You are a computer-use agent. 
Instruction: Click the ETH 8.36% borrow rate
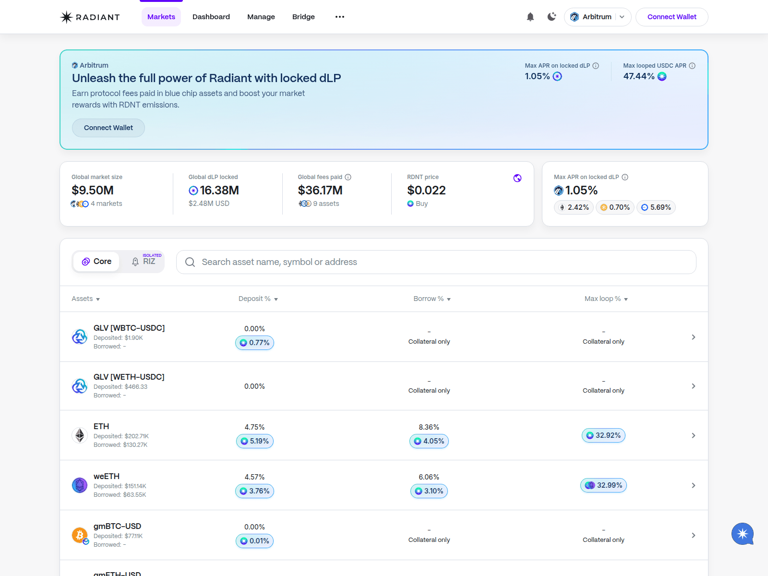point(429,427)
